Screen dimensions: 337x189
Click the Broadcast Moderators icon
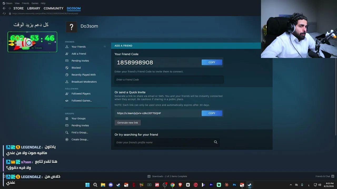[x=67, y=82]
